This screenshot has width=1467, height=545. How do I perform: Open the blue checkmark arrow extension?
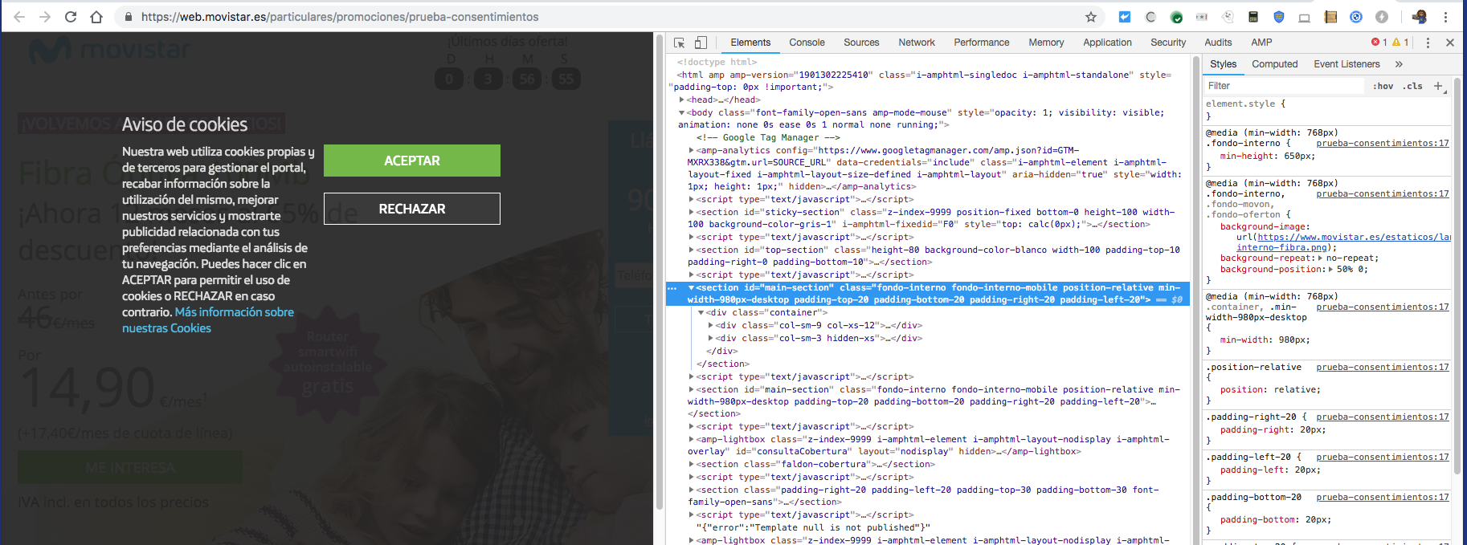tap(1125, 17)
